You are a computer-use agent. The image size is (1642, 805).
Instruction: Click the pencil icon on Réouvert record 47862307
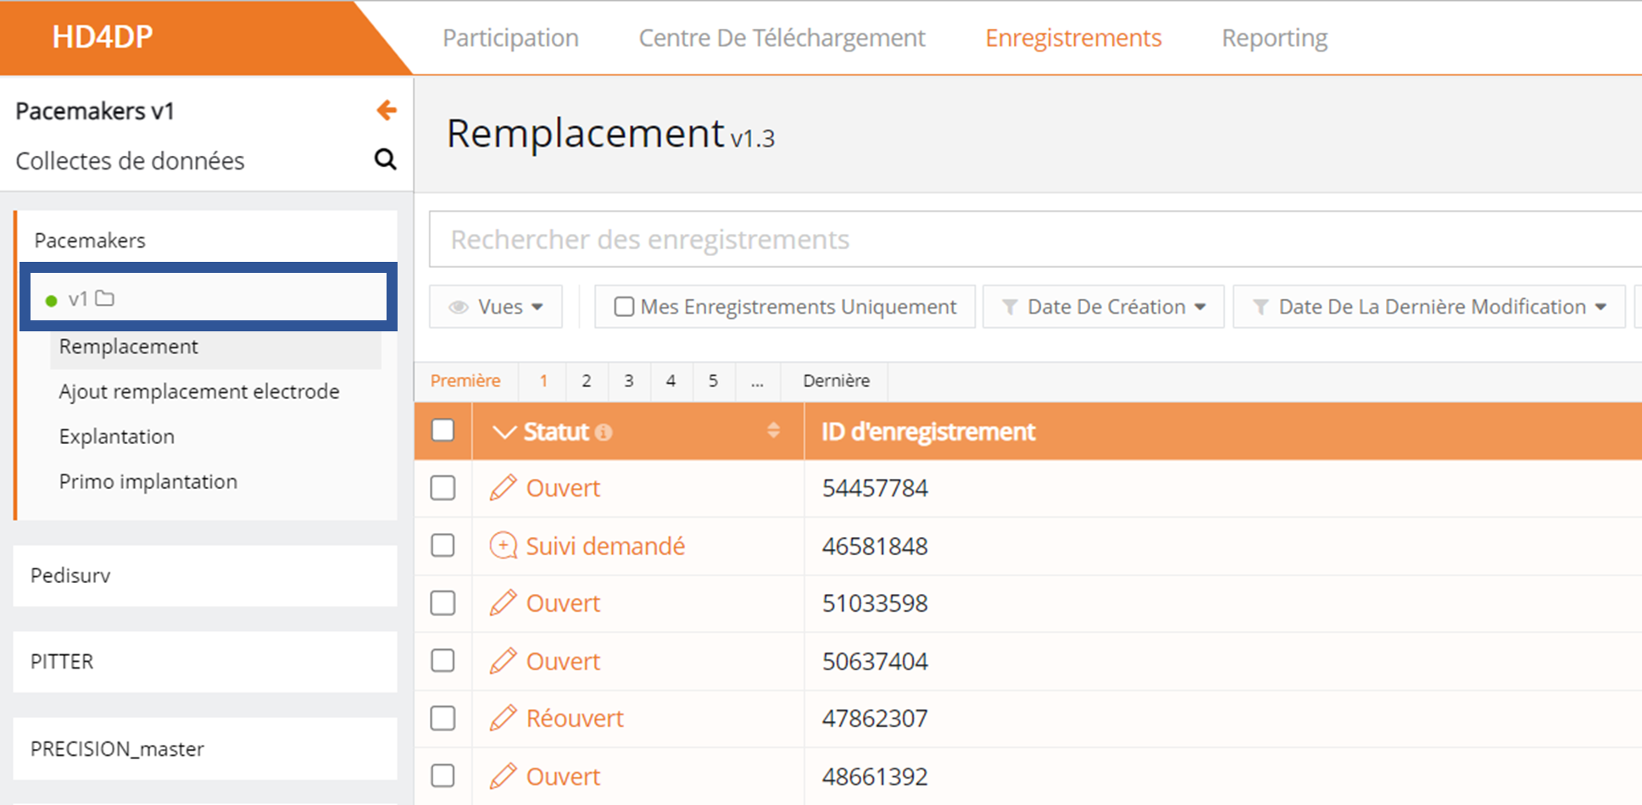point(503,719)
